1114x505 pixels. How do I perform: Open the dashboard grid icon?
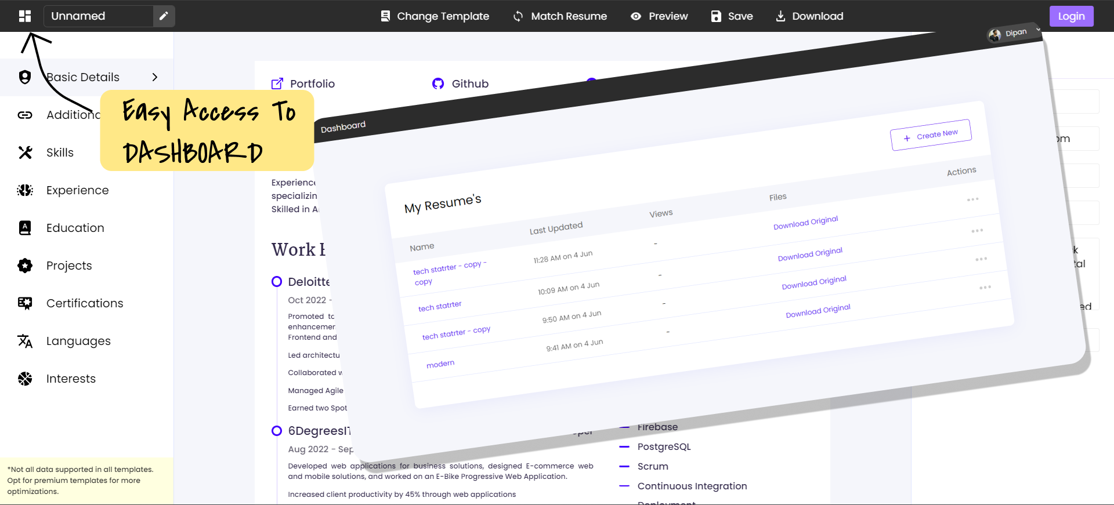25,16
